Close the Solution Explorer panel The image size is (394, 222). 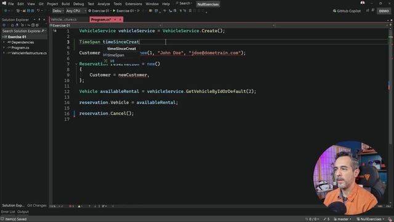click(44, 19)
